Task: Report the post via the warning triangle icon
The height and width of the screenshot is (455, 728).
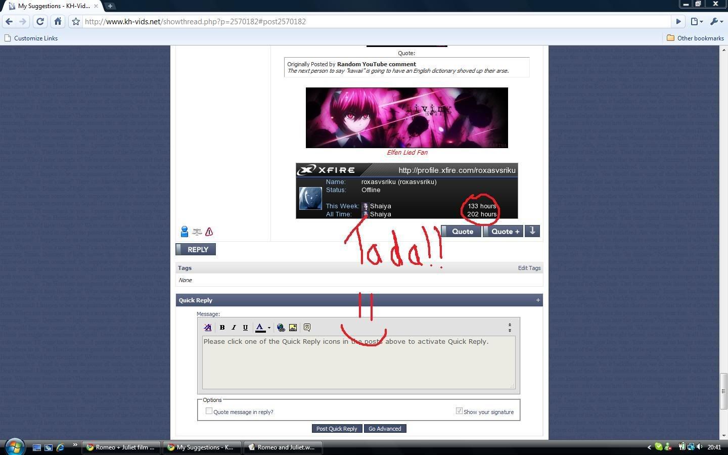Action: 209,232
